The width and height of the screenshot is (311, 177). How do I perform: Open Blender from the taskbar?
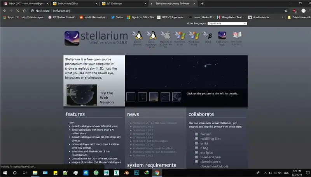[x=126, y=173]
